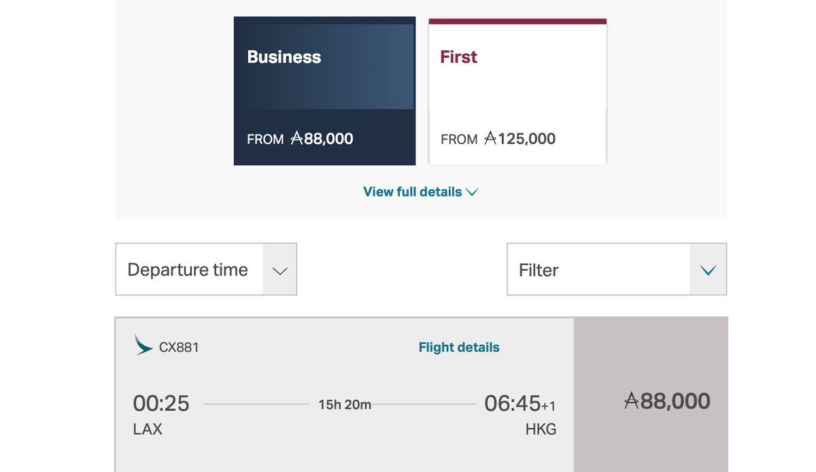
Task: Click the FROM 88,000 Business price
Action: coord(301,139)
